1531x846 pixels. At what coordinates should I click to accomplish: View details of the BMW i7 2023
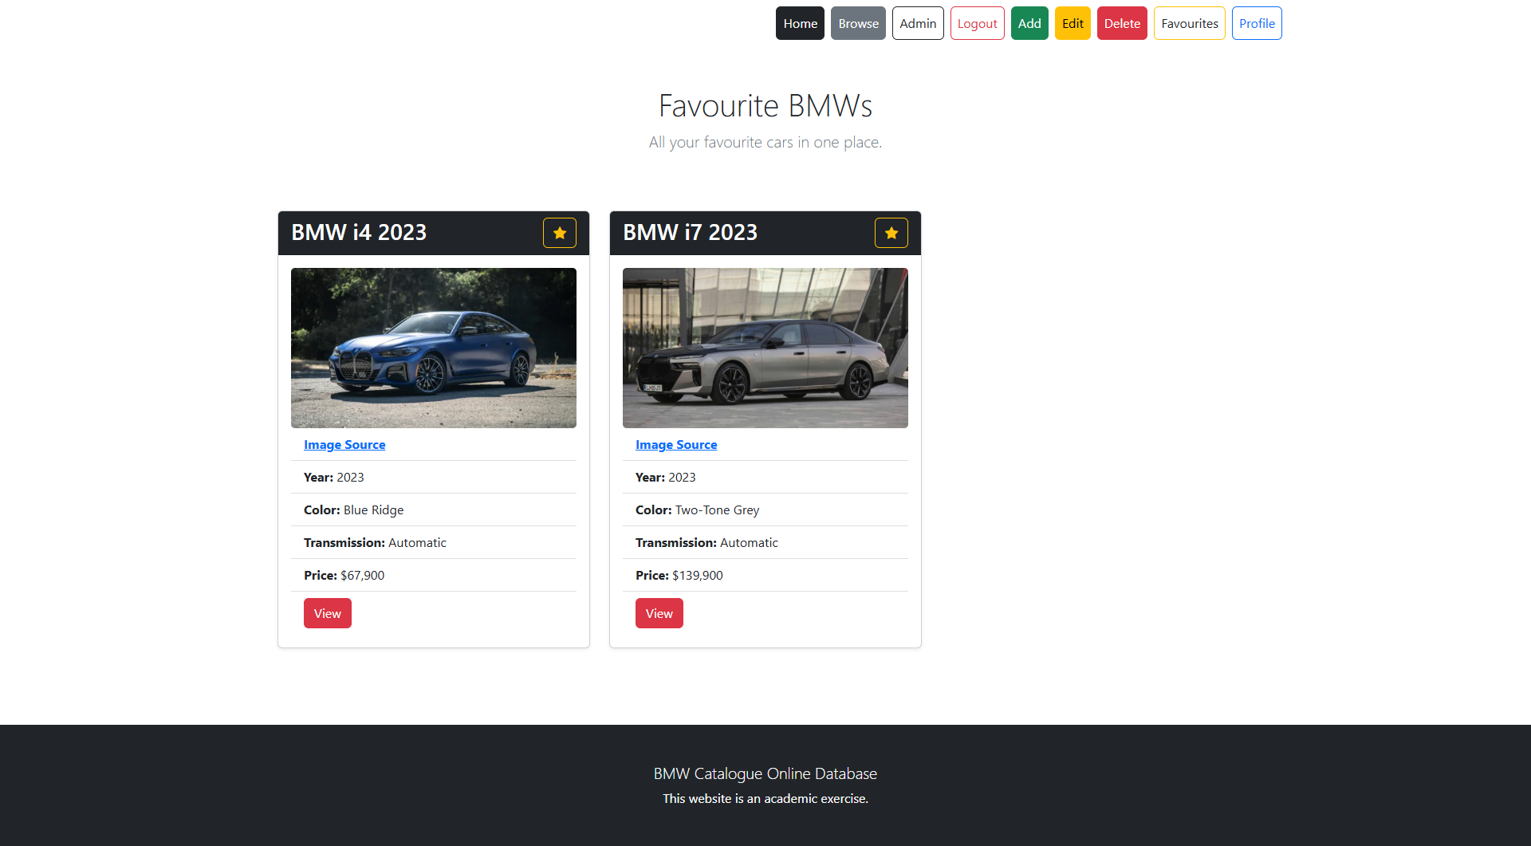tap(659, 613)
